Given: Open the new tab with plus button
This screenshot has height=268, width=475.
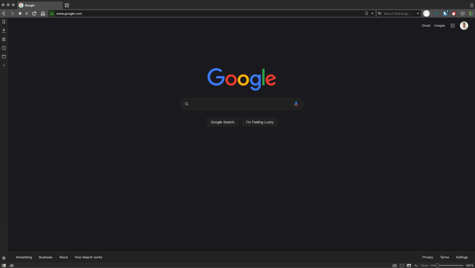Looking at the screenshot, I should pos(67,5).
